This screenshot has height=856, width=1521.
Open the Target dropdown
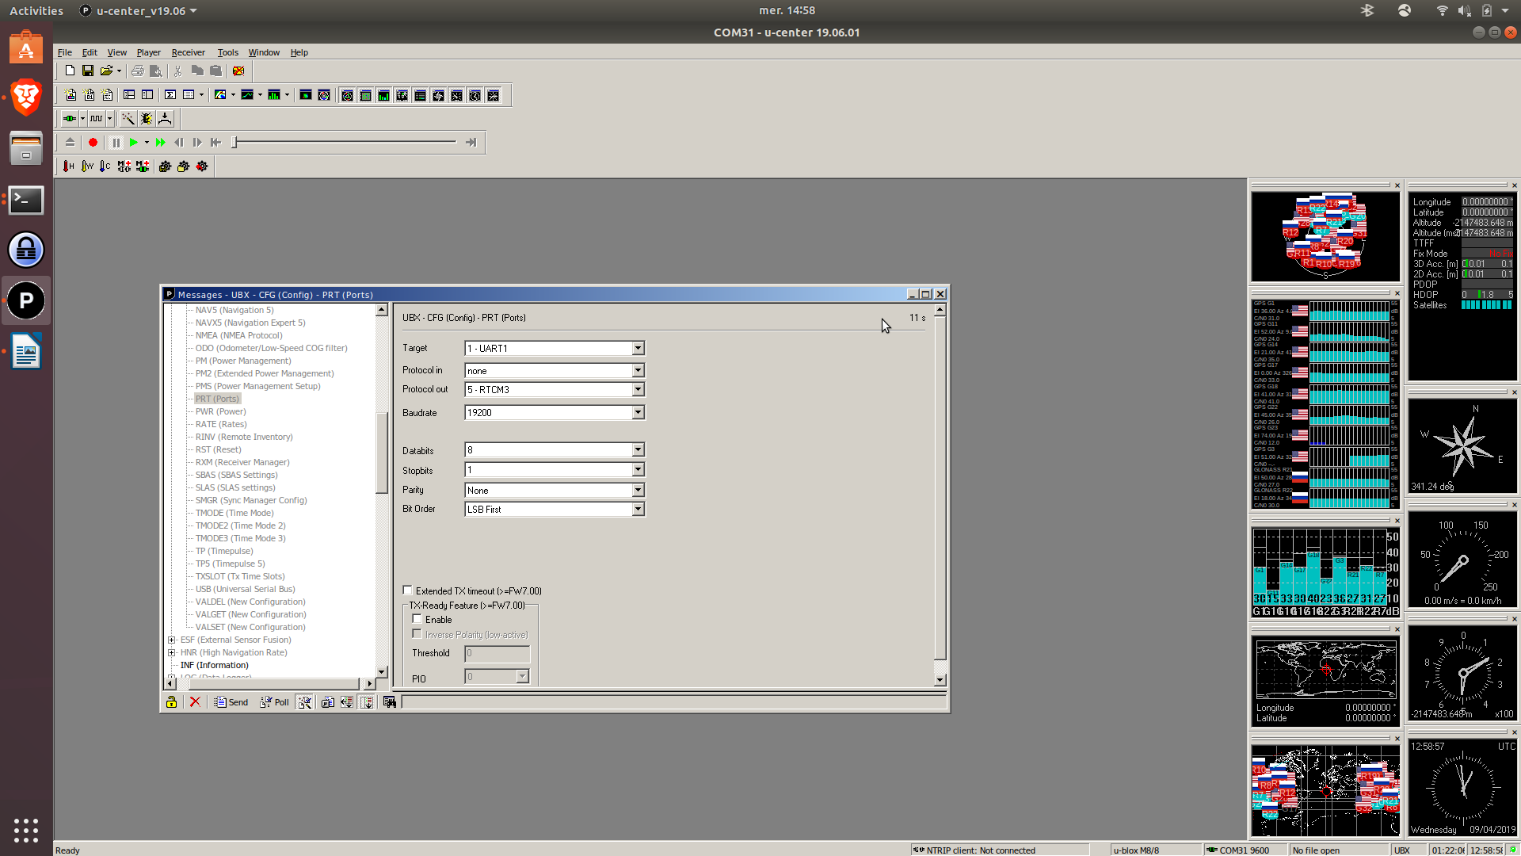638,349
